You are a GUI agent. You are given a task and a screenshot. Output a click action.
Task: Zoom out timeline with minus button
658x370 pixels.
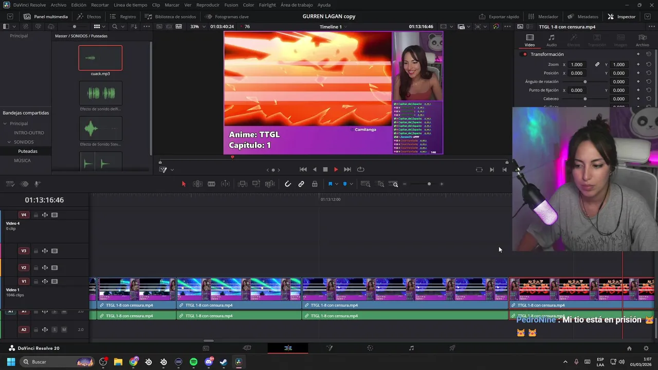tap(405, 184)
